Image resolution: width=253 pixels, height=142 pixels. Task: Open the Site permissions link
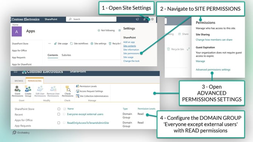(131, 53)
